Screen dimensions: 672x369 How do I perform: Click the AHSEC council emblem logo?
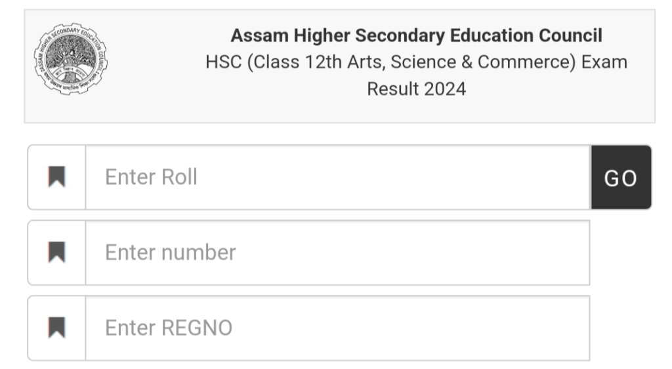click(71, 59)
